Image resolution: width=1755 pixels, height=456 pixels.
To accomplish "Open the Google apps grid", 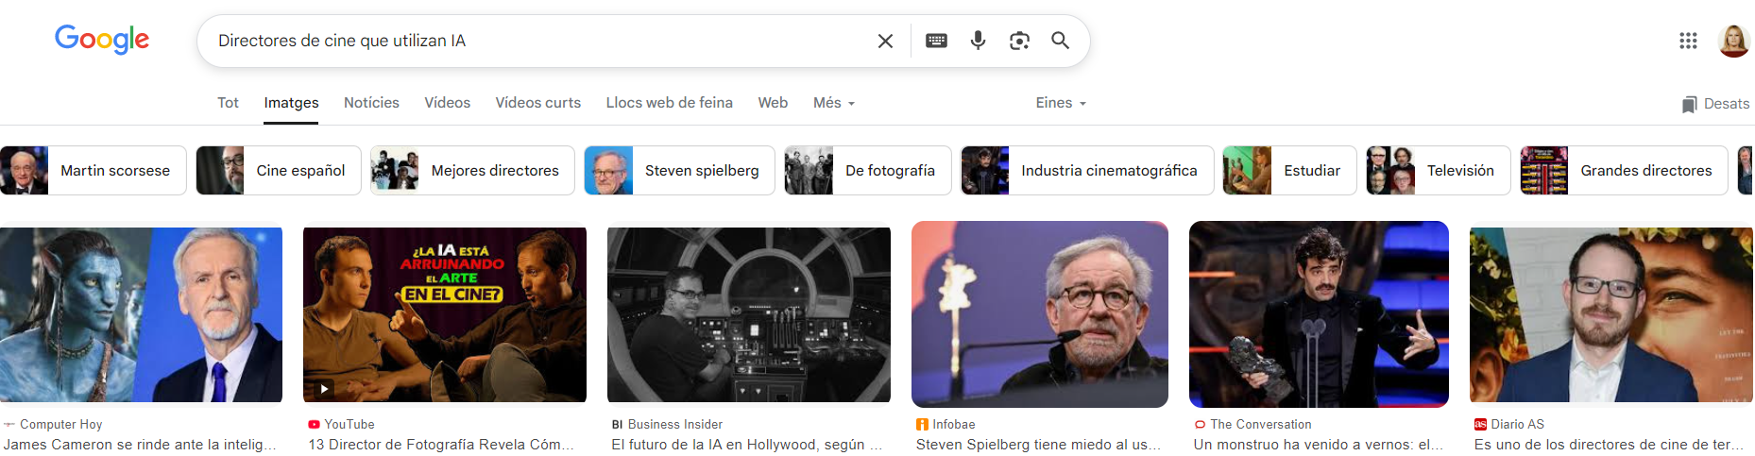I will click(1688, 41).
